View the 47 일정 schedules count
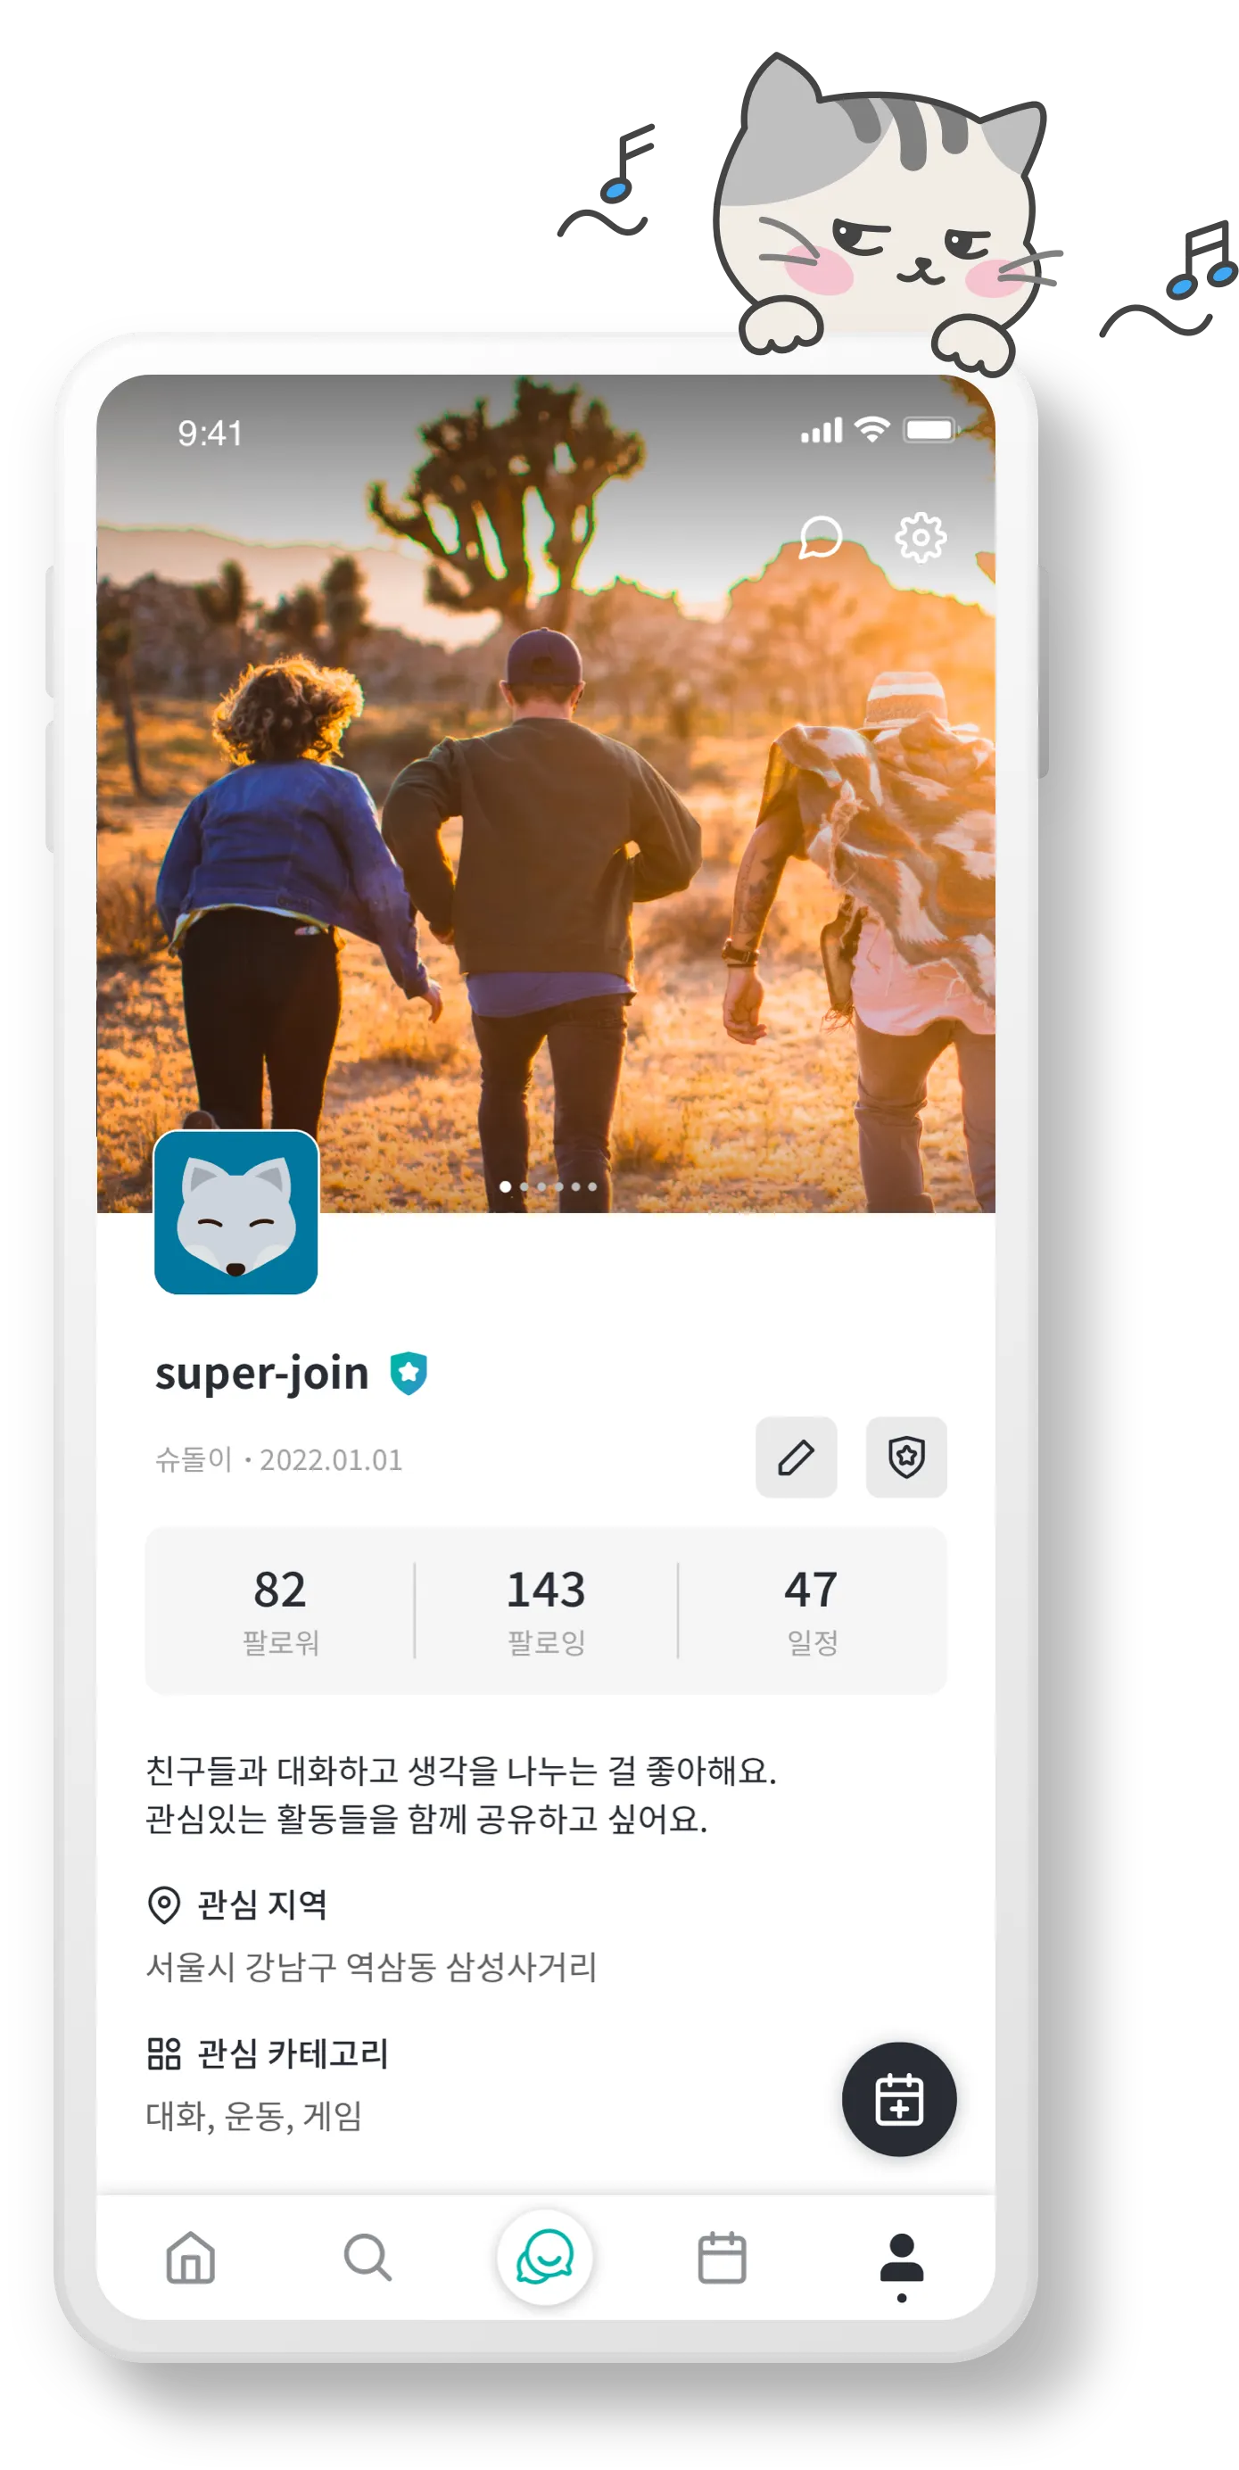Image resolution: width=1239 pixels, height=2470 pixels. tap(812, 1610)
